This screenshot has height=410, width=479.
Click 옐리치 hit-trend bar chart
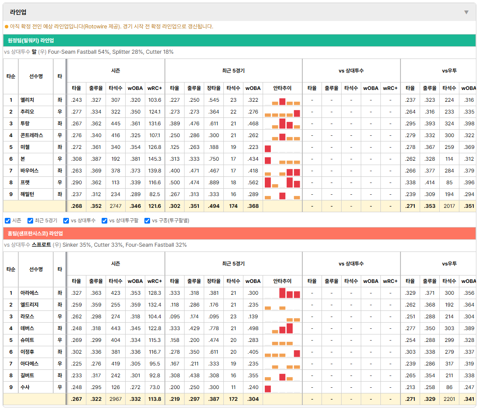click(x=282, y=100)
